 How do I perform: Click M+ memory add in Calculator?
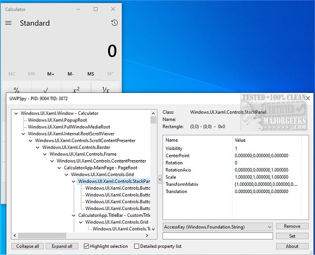pos(51,74)
